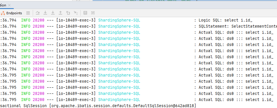Screen dimensions: 277x108
Task: Click the DefaultSqlSession@642ad818 log line
Action: [x=98, y=106]
